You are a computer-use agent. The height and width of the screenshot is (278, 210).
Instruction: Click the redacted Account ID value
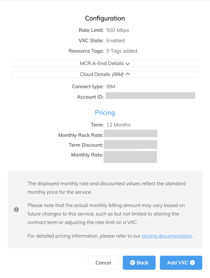pyautogui.click(x=150, y=96)
